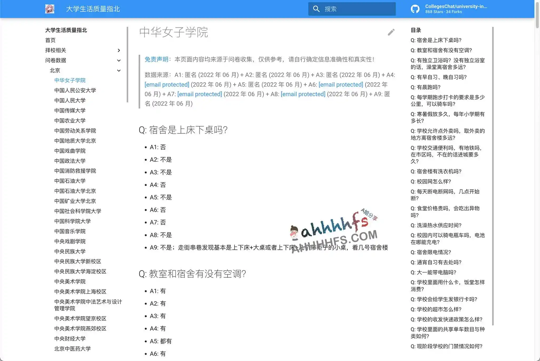Collapse the 问卷数据 sidebar section

[119, 60]
